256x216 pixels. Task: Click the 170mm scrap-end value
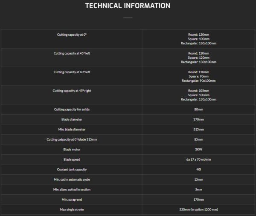point(198,199)
